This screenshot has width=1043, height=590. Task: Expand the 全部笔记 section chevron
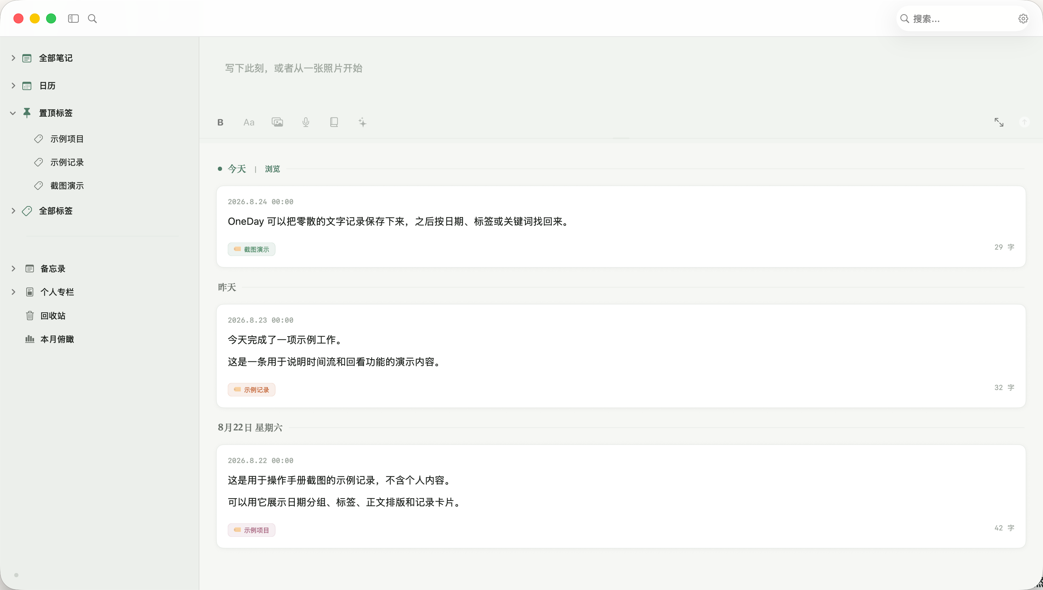pyautogui.click(x=13, y=58)
